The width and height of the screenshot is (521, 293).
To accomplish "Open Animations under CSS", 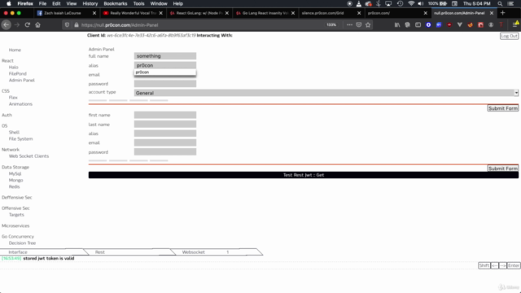I will click(20, 104).
